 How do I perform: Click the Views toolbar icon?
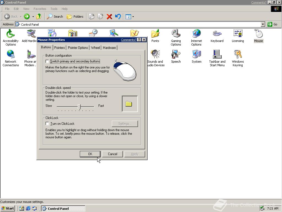click(128, 17)
